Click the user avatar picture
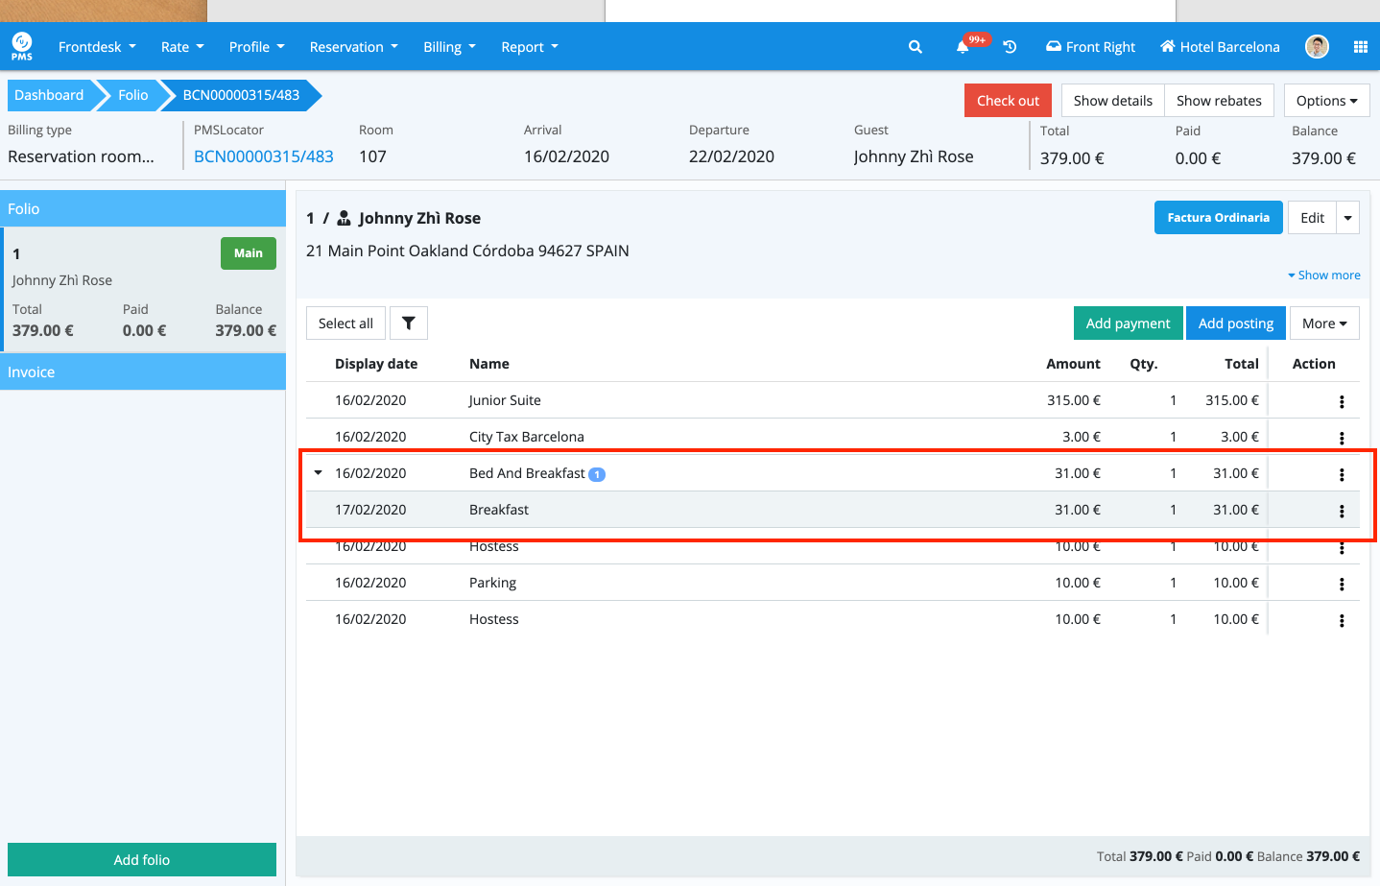1380x886 pixels. pyautogui.click(x=1317, y=47)
